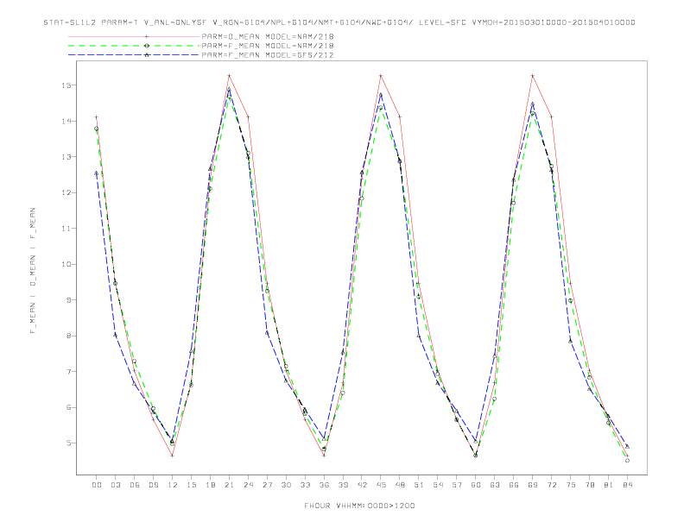Click x-axis tick label 09
This screenshot has height=528, width=684.
click(x=153, y=485)
